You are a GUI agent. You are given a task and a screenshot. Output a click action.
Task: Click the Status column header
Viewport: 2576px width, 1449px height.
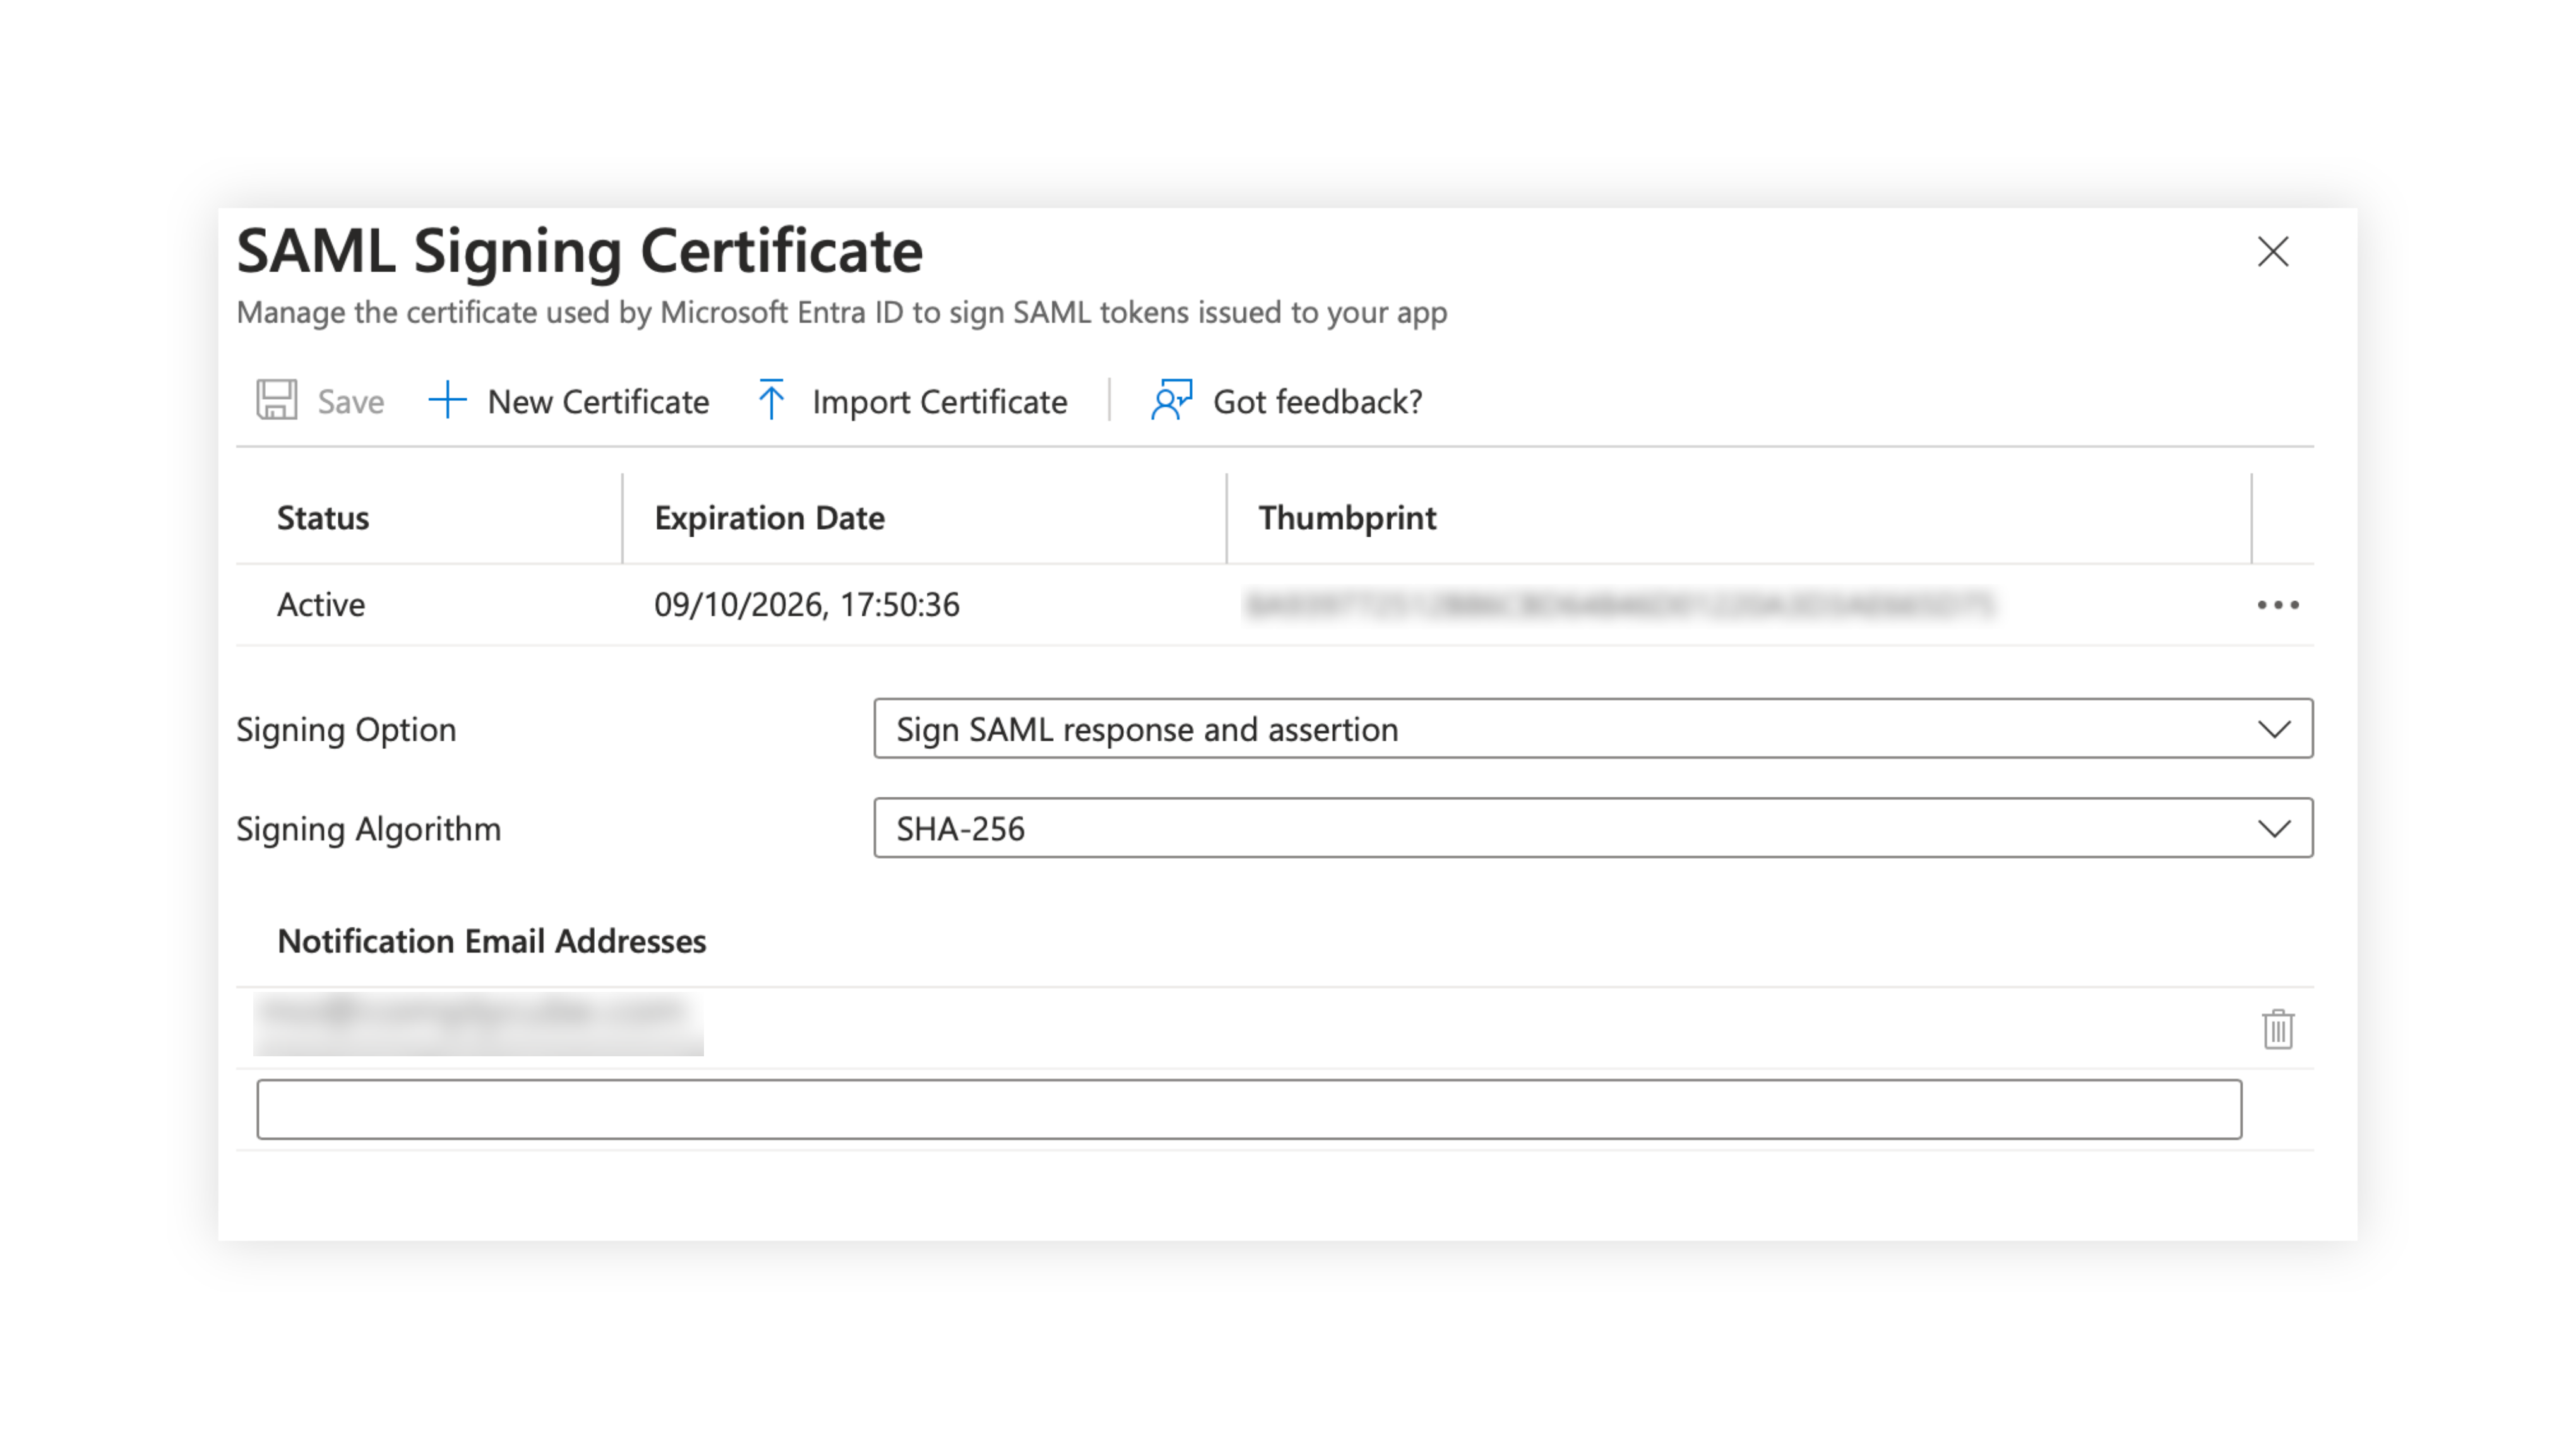point(323,518)
